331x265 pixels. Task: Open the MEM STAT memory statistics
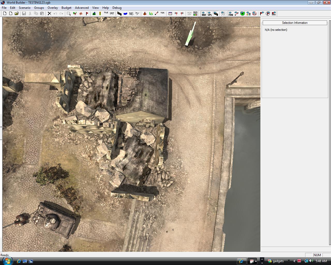[x=195, y=13]
